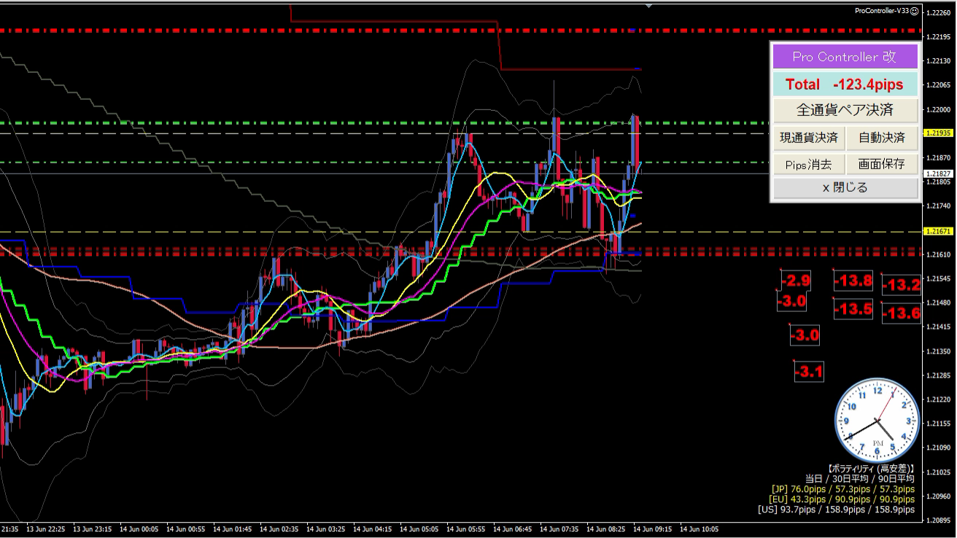Select the -3.1 pips label
The width and height of the screenshot is (957, 538).
tap(808, 372)
